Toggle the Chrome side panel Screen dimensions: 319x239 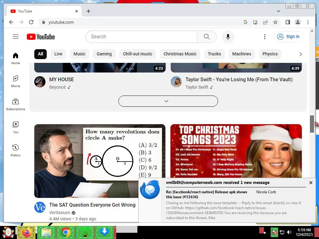[288, 22]
